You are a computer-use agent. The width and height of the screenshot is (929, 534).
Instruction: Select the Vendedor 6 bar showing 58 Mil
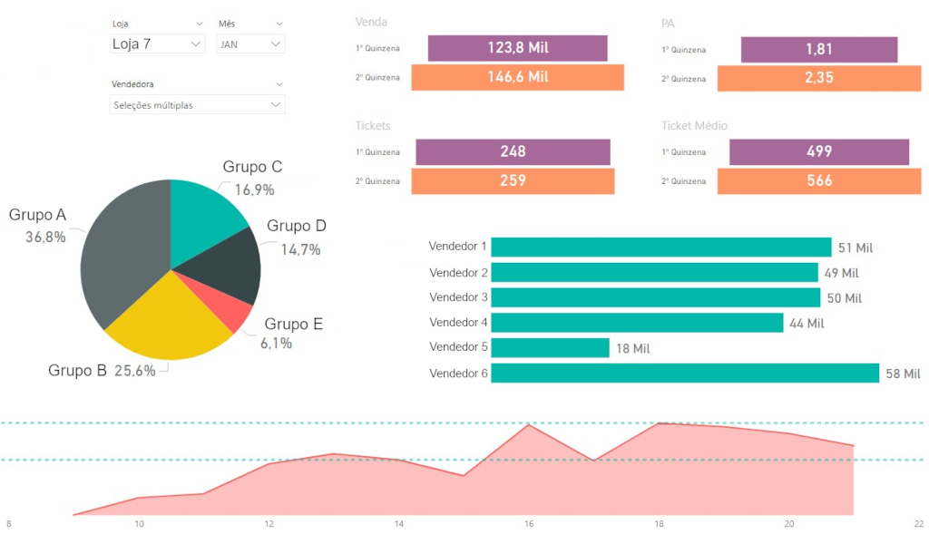click(685, 373)
